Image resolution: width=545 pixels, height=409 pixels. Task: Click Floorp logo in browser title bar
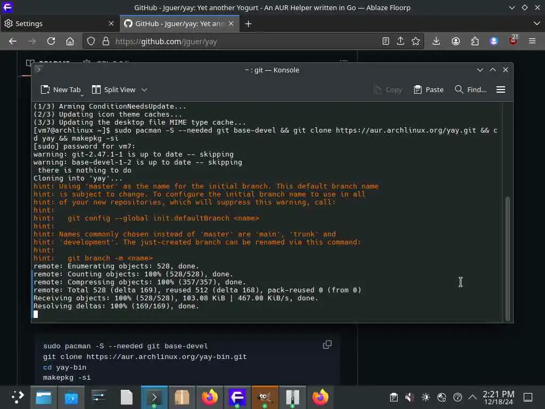point(7,7)
